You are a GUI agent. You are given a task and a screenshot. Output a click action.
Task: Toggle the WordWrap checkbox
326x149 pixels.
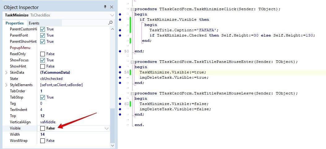(42, 141)
